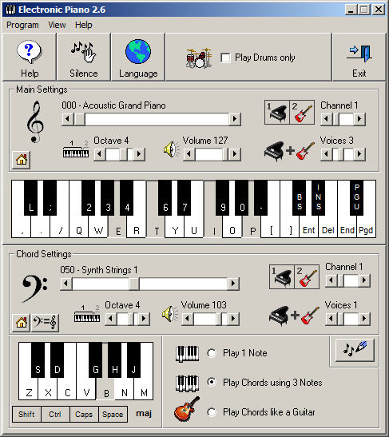Increase Chord Settings Voices 1 with right arrow
The height and width of the screenshot is (437, 389).
[364, 319]
